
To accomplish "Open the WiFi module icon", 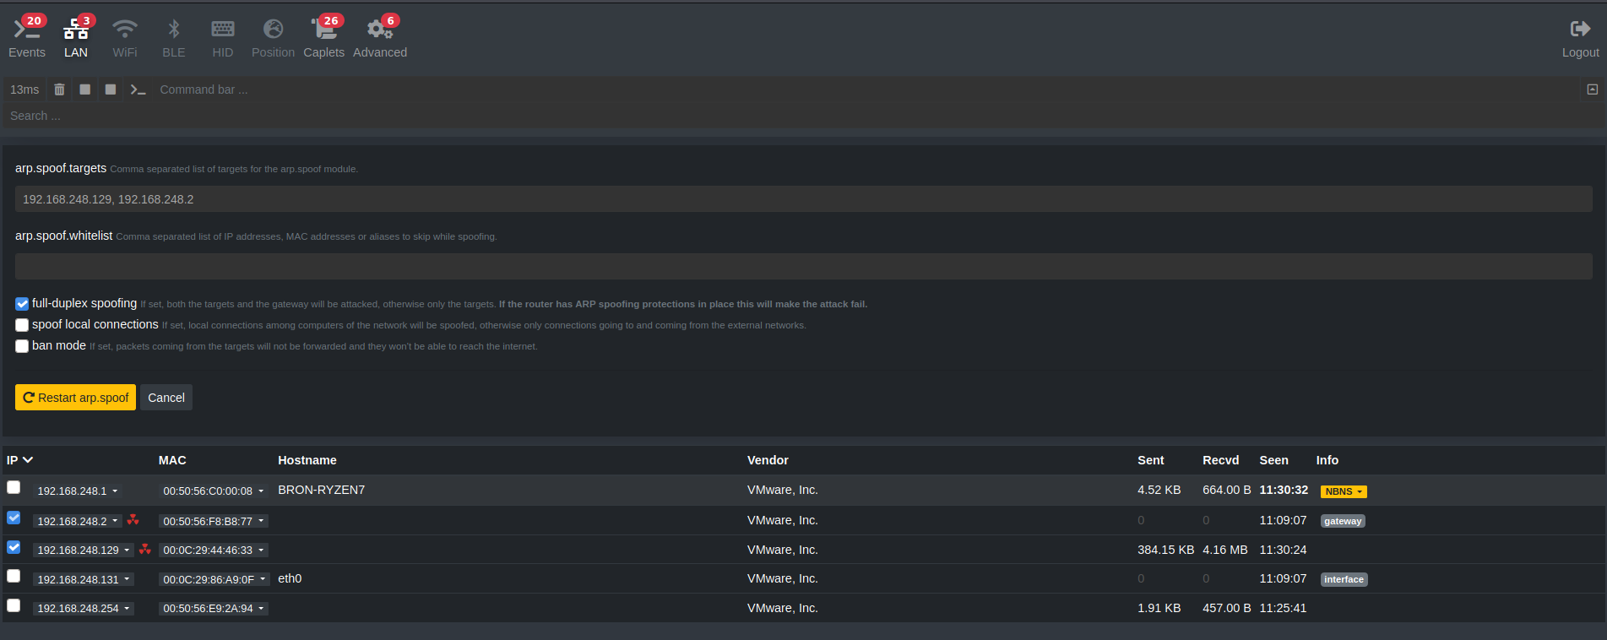I will point(124,30).
